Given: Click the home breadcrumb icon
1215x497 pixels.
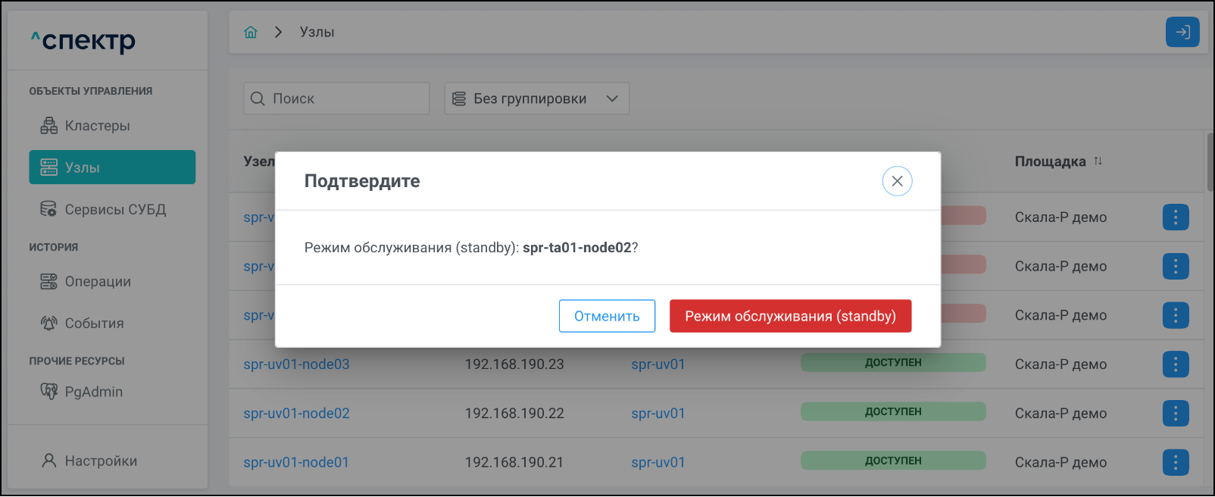Looking at the screenshot, I should click(x=251, y=32).
